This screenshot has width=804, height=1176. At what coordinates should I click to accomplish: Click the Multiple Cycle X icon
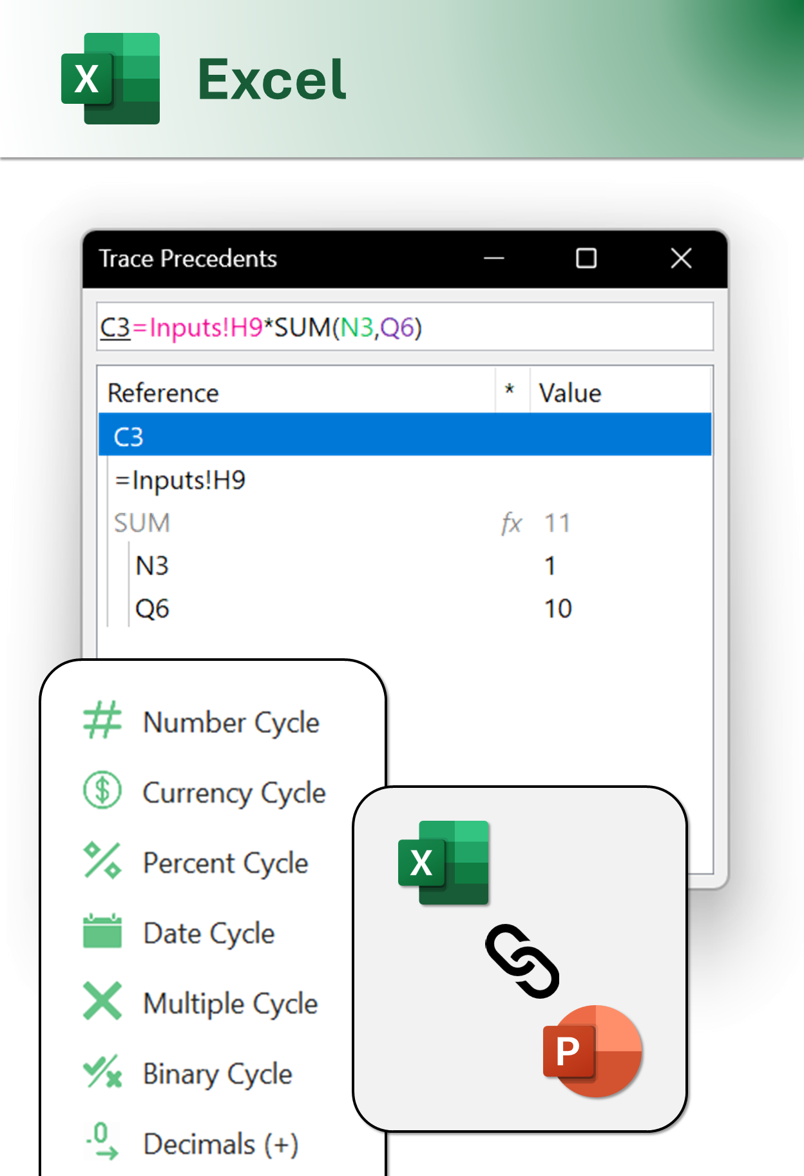click(102, 1001)
